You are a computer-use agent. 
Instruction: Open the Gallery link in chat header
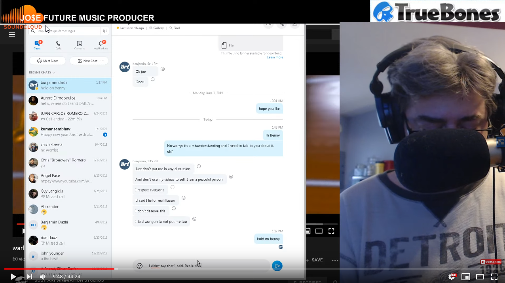[157, 28]
